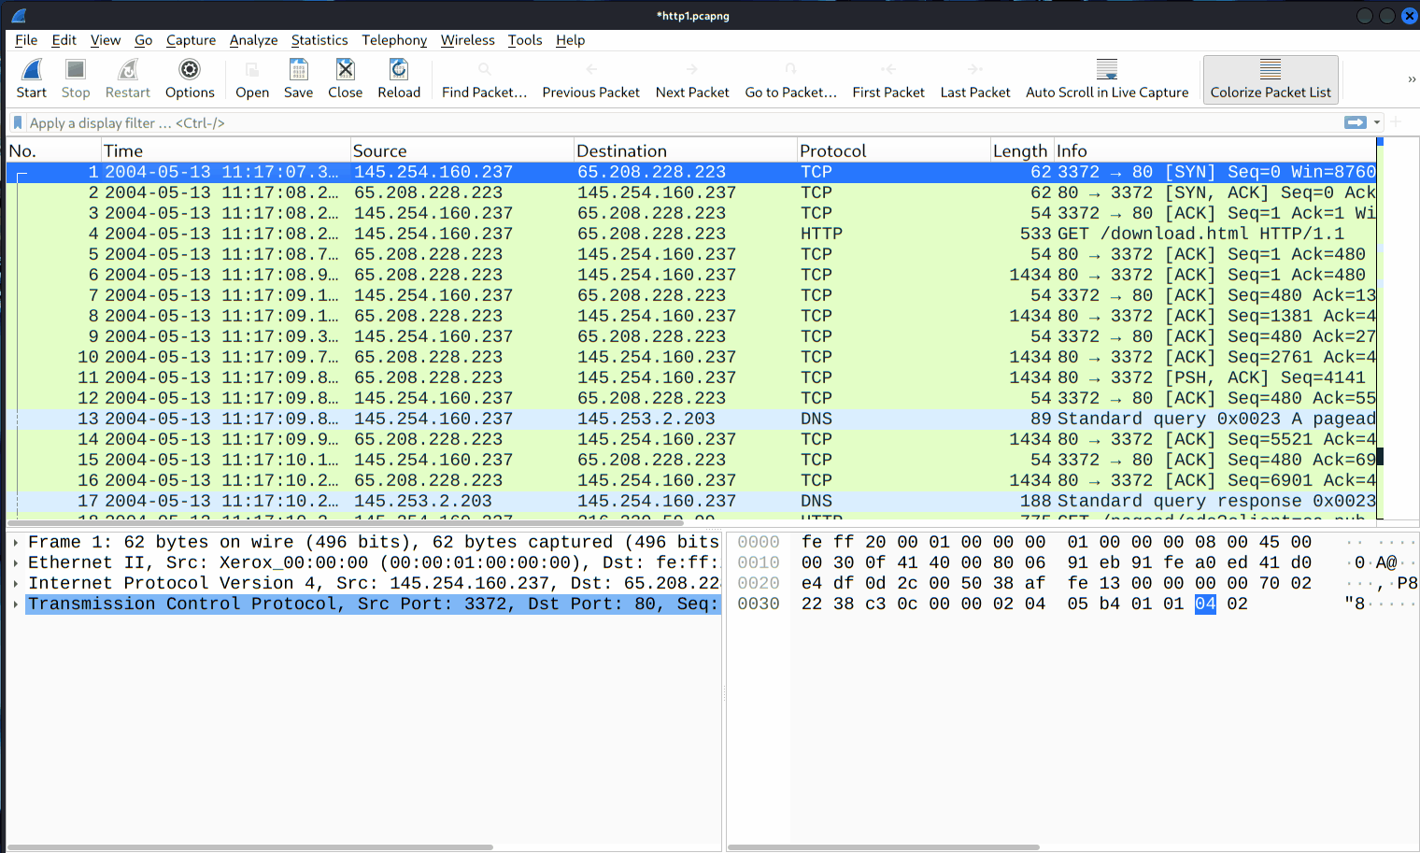Jump to the First Packet

click(887, 79)
